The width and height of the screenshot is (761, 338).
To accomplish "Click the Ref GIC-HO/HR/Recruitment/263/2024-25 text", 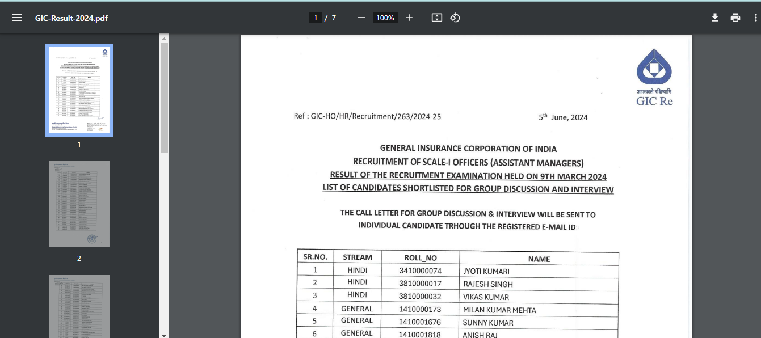I will (x=367, y=116).
